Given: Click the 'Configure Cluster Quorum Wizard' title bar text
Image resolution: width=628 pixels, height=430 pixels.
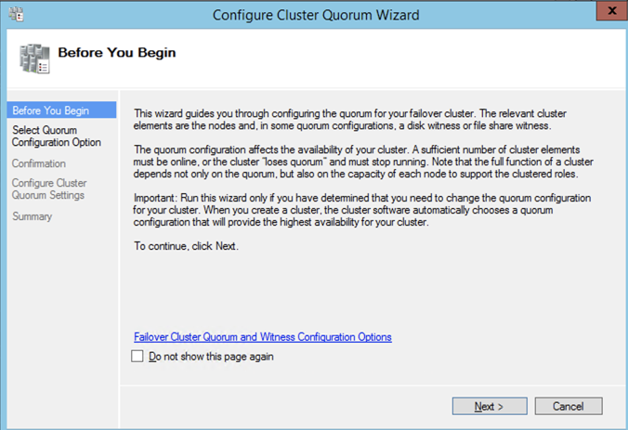Looking at the screenshot, I should 316,15.
